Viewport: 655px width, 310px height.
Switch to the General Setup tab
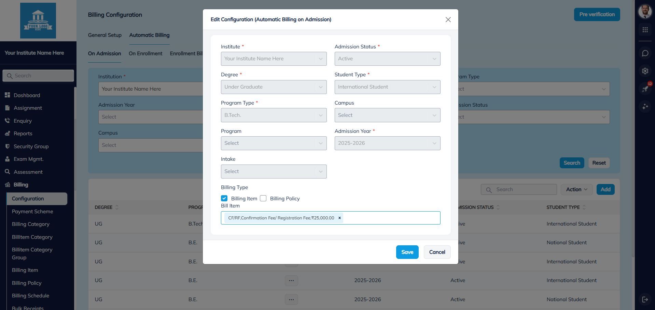click(x=104, y=35)
